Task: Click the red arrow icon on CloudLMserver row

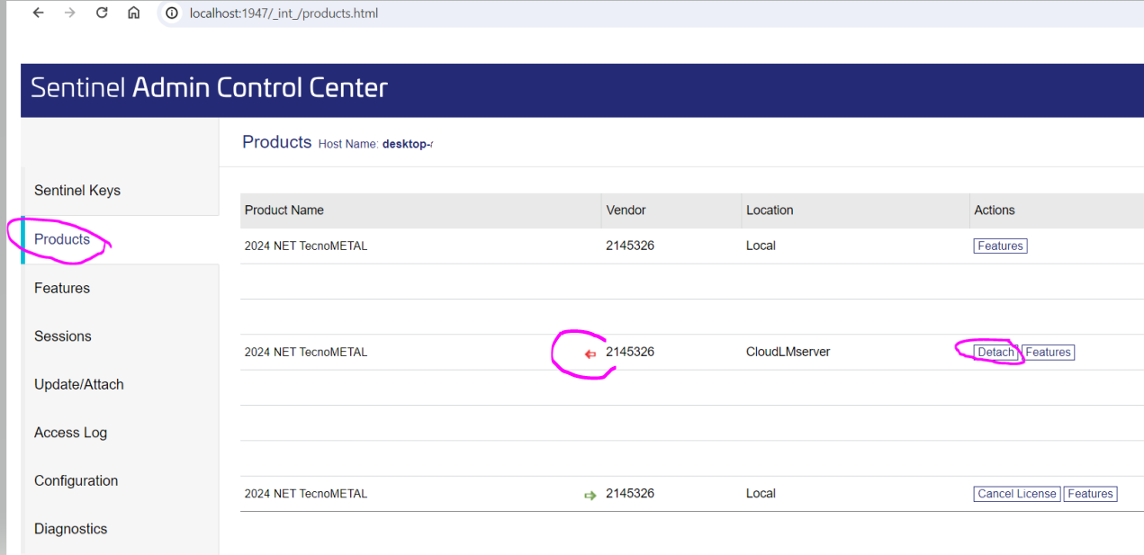Action: click(590, 354)
